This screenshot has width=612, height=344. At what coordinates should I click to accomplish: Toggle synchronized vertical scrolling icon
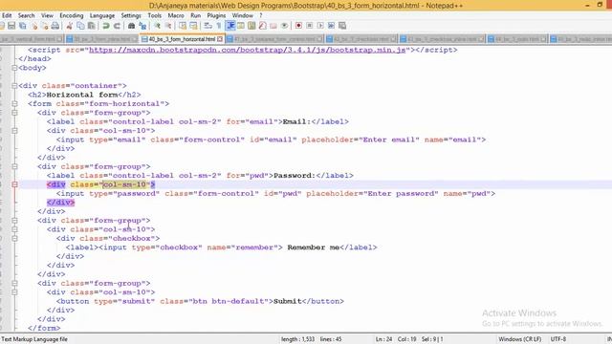pos(183,26)
